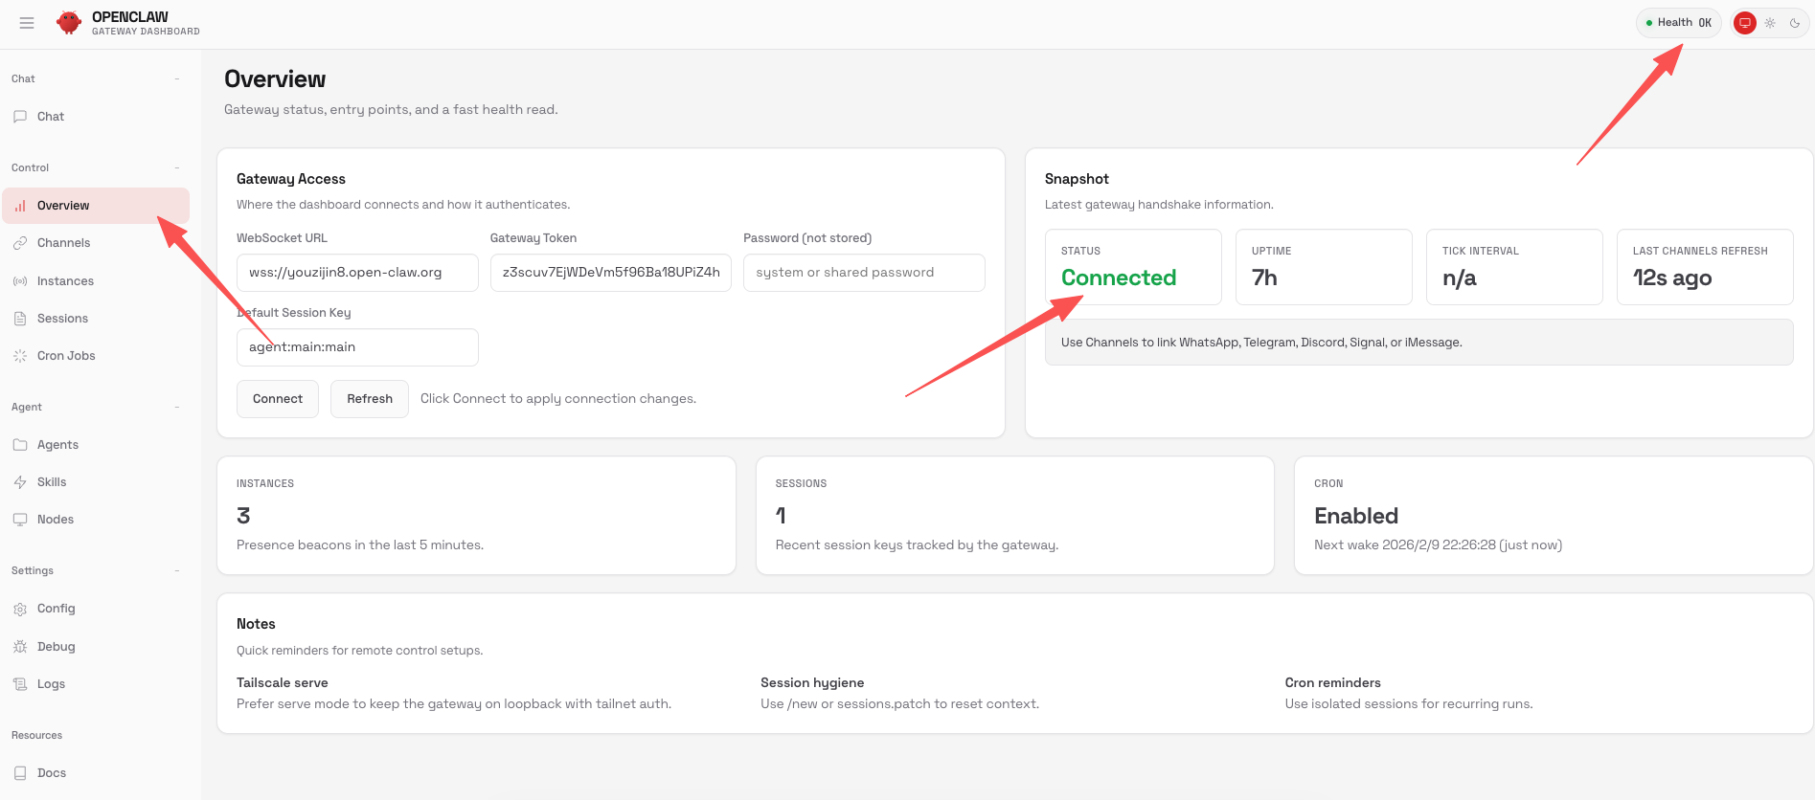The width and height of the screenshot is (1815, 800).
Task: Click the 'Tailscale serve' note heading
Action: [283, 683]
